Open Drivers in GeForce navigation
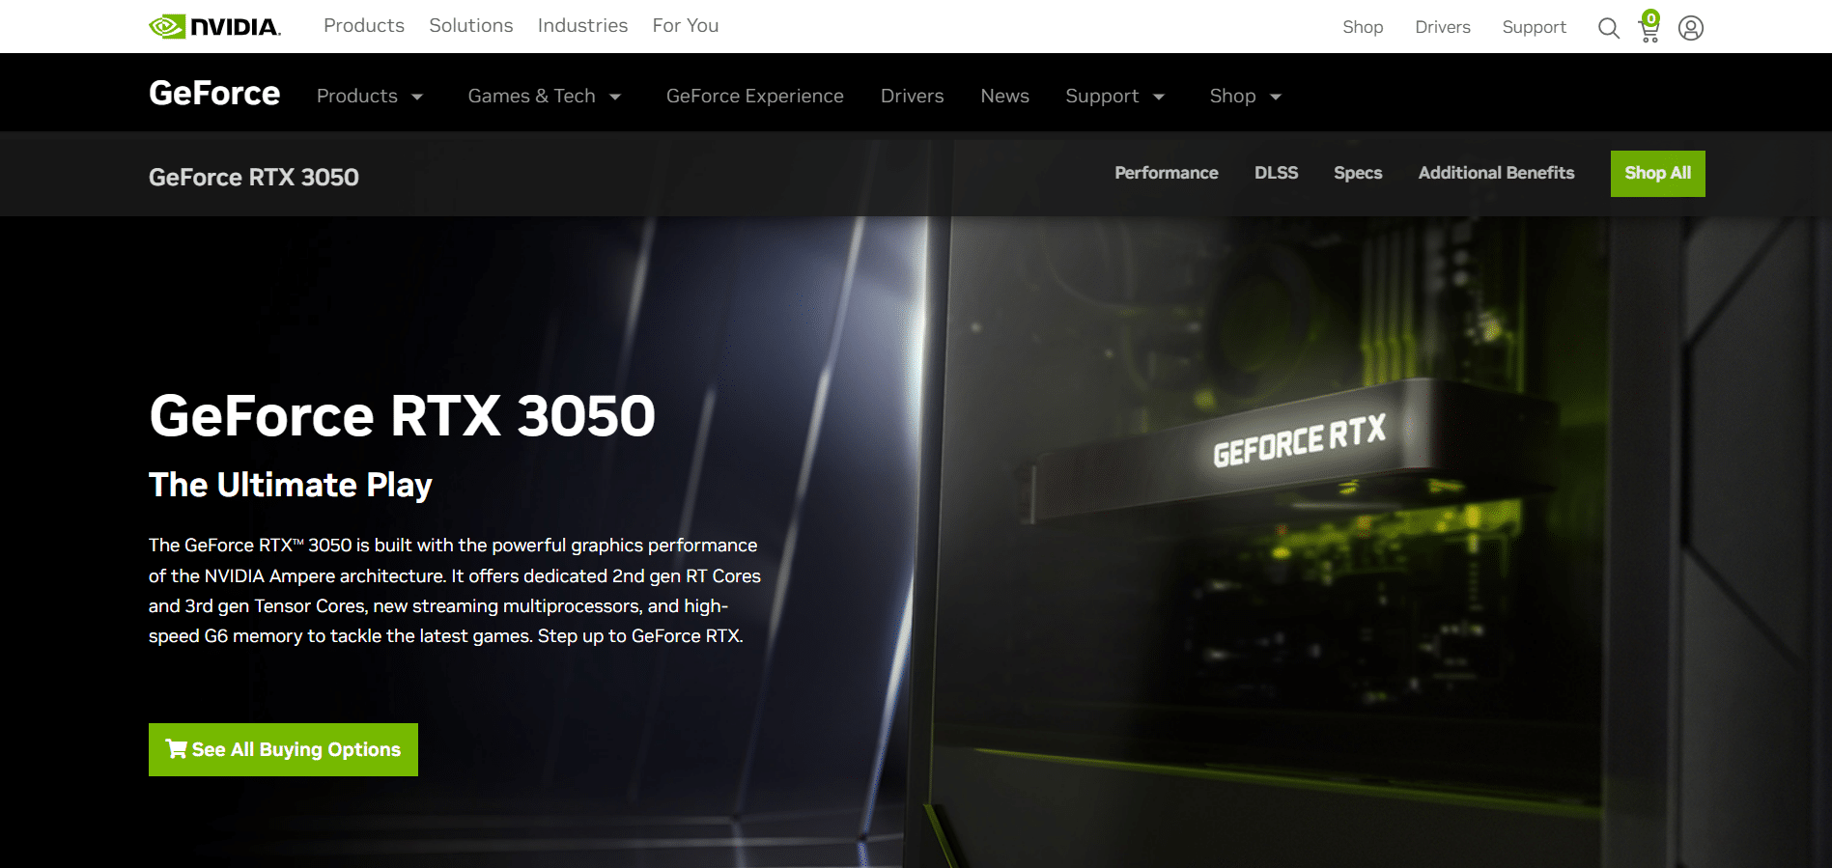 click(x=913, y=96)
